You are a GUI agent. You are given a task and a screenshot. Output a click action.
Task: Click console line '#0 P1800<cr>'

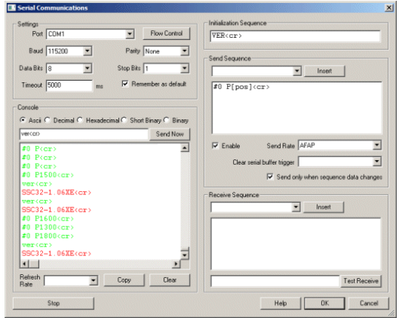click(48, 236)
